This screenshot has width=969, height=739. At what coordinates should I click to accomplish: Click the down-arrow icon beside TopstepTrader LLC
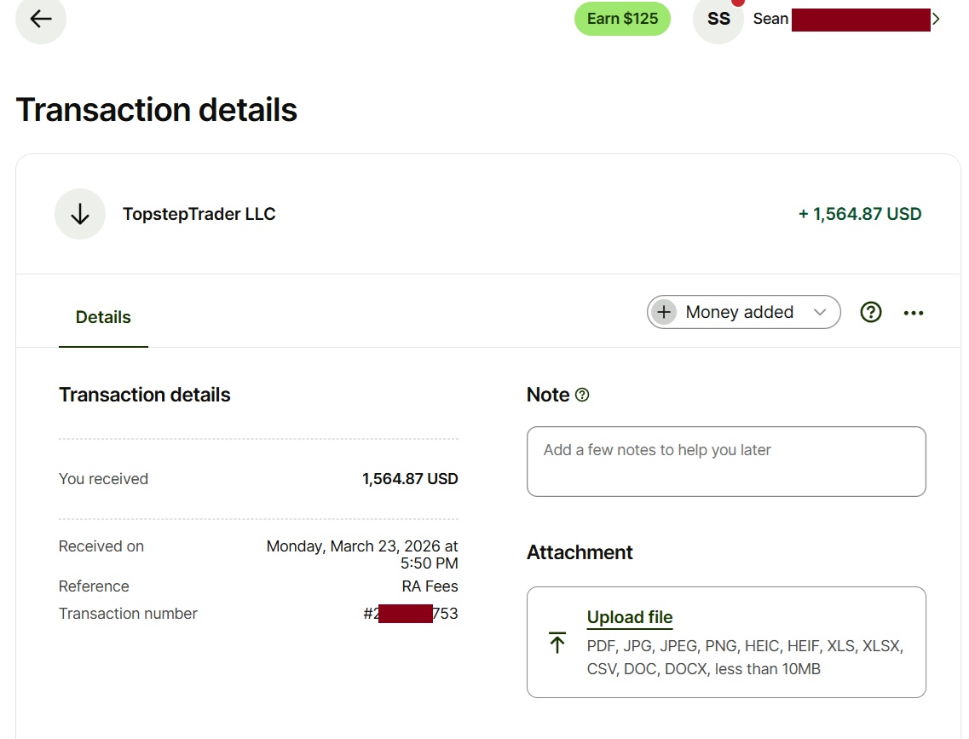80,214
